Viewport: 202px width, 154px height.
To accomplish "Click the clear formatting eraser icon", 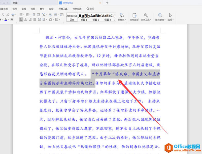I will point(8,15).
